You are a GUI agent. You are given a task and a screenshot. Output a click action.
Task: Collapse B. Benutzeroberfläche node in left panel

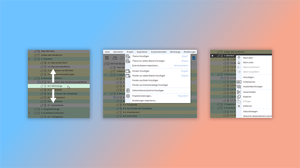pos(29,78)
